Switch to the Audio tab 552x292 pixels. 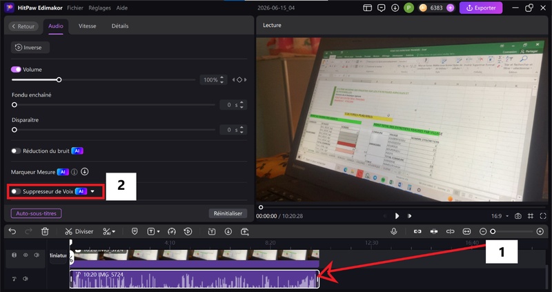click(56, 26)
